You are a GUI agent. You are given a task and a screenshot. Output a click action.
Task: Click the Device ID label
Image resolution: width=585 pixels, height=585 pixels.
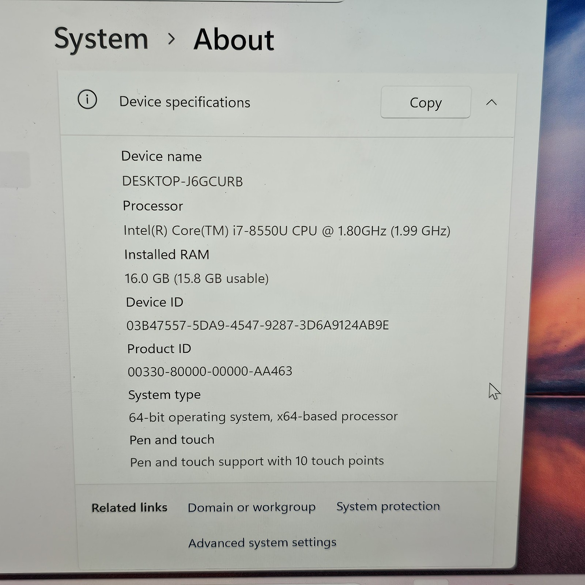pyautogui.click(x=155, y=302)
